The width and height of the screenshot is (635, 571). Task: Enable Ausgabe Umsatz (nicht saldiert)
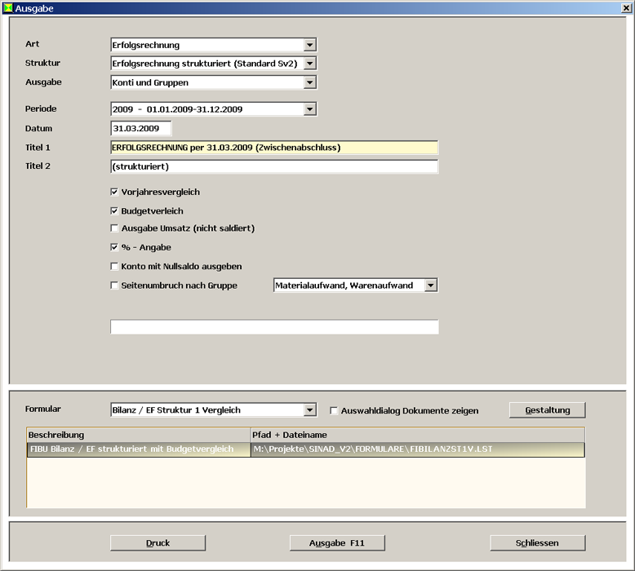click(115, 228)
